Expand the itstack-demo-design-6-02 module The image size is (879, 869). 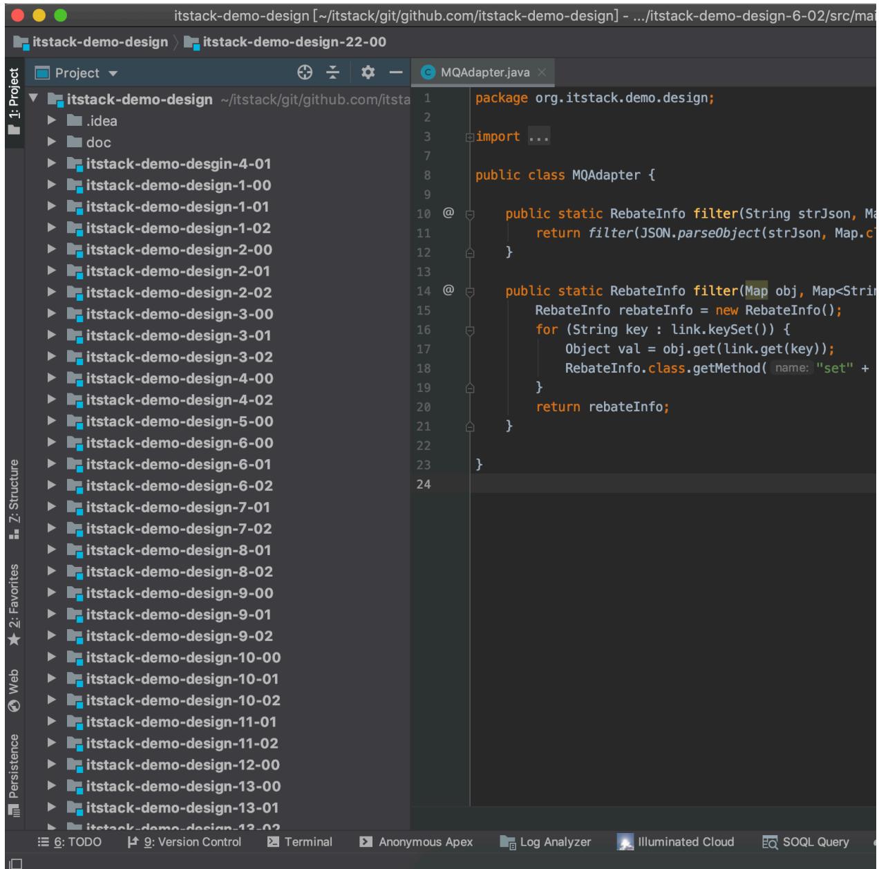click(x=52, y=485)
